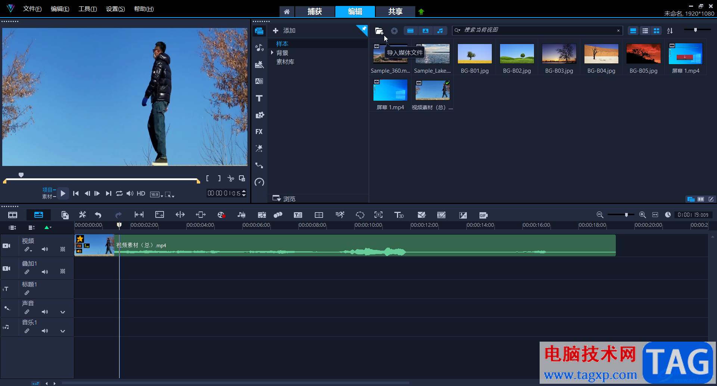Viewport: 717px width, 386px height.
Task: Open the FX filters library
Action: 259,132
